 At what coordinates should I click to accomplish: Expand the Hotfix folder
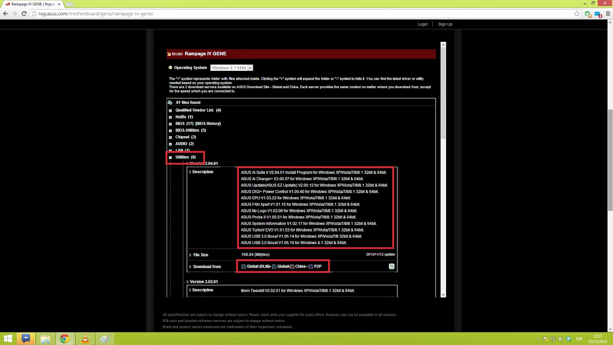point(170,117)
